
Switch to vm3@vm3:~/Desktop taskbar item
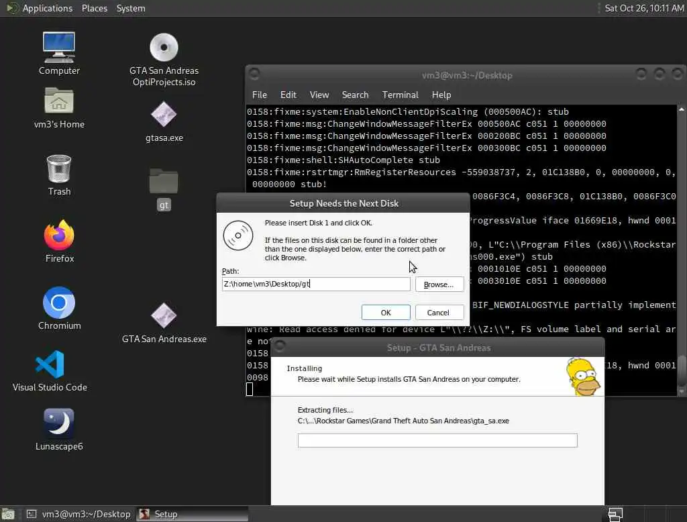pyautogui.click(x=79, y=514)
